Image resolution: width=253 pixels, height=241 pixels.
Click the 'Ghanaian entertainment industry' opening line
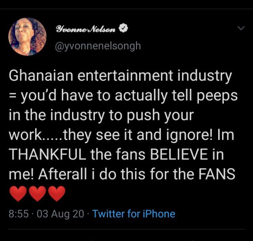coord(120,76)
